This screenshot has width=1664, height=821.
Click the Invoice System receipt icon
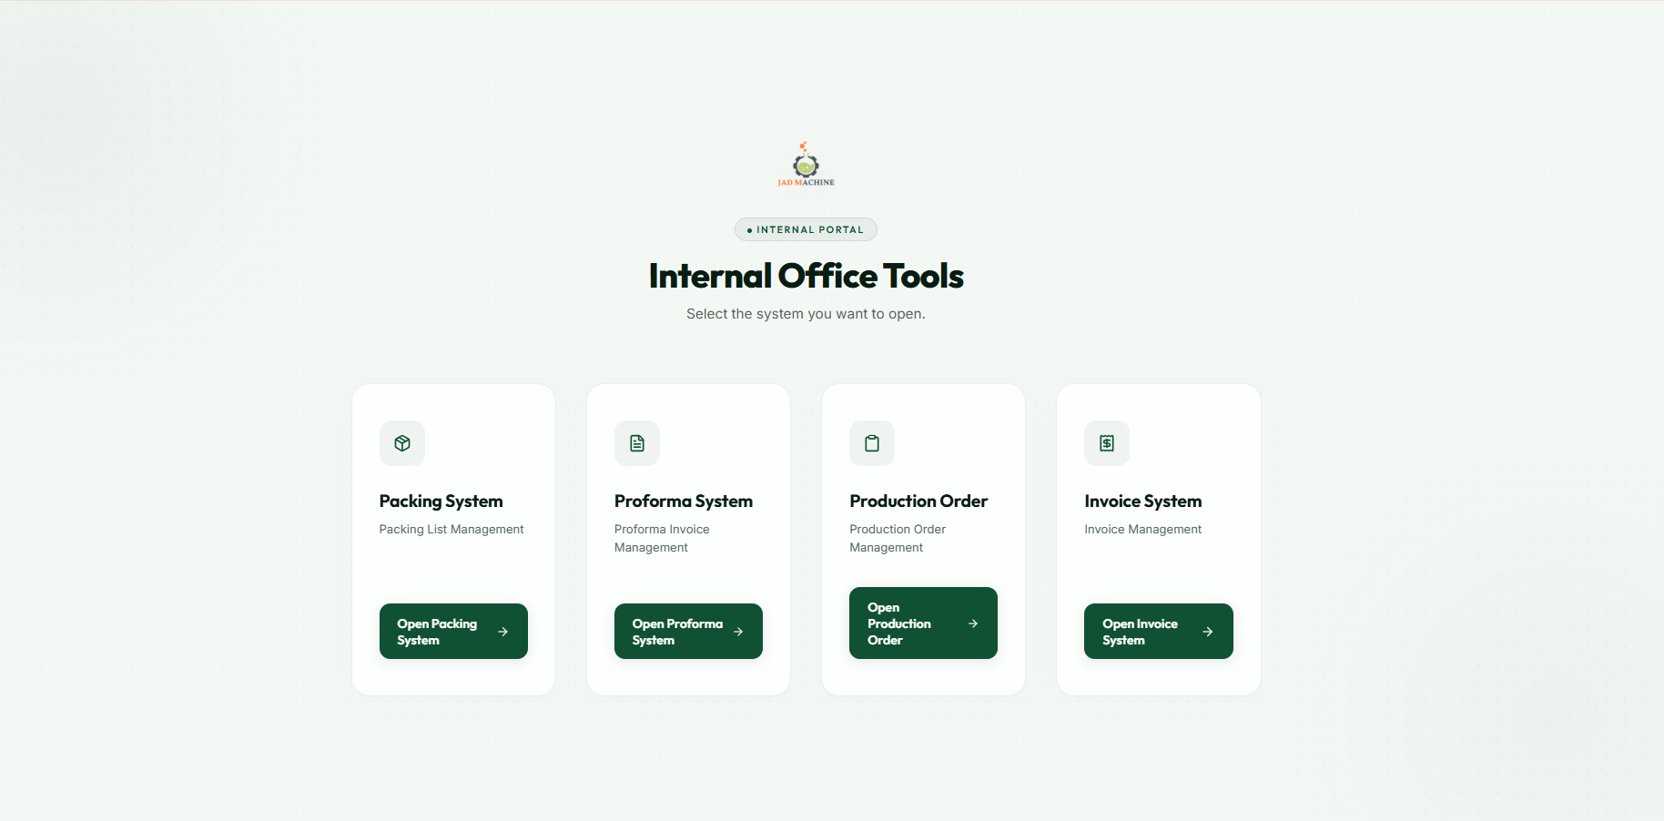pyautogui.click(x=1107, y=443)
